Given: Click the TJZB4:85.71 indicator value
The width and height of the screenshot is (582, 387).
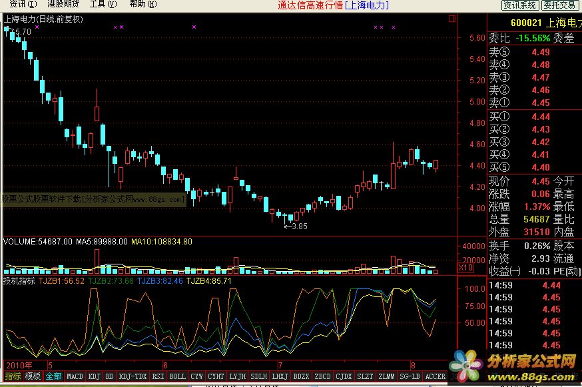Looking at the screenshot, I should pos(209,281).
